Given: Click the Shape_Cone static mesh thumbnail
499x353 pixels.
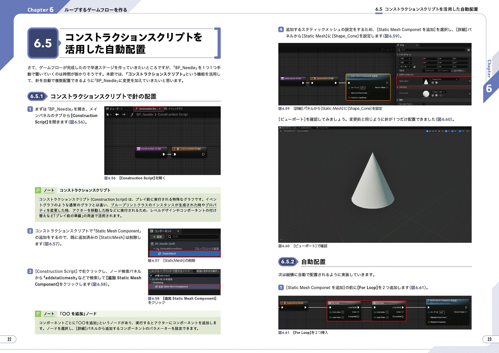Looking at the screenshot, I should [426, 81].
